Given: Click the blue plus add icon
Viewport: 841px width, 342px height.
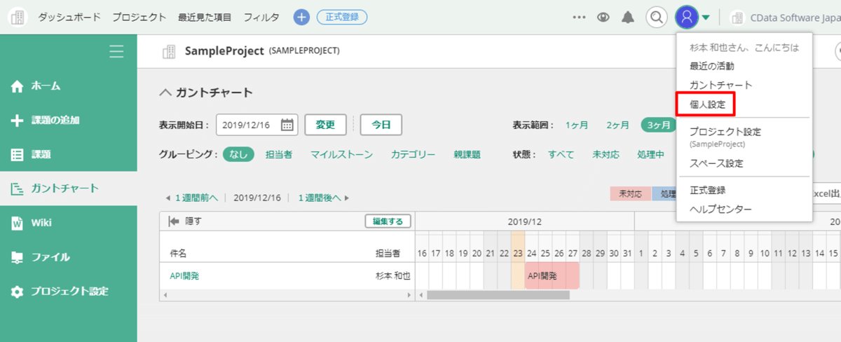Looking at the screenshot, I should click(301, 18).
